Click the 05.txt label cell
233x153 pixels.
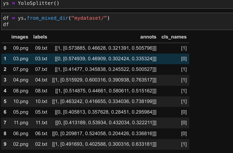coord(41,112)
